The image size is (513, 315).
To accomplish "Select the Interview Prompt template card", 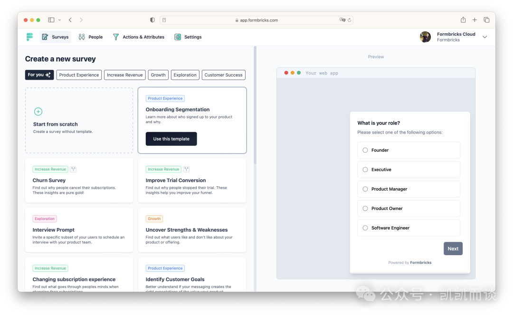I will click(x=79, y=230).
